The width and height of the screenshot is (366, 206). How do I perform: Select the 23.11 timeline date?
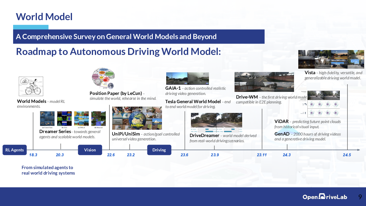(x=262, y=155)
